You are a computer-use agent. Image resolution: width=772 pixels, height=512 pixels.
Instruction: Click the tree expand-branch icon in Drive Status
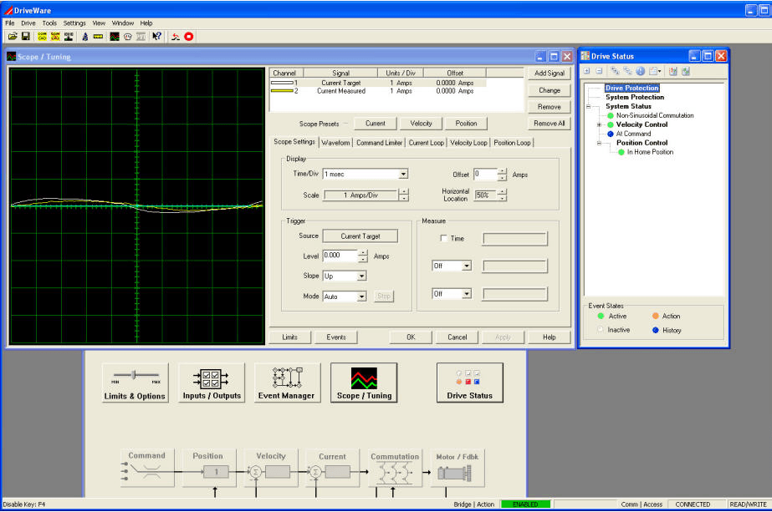(616, 71)
